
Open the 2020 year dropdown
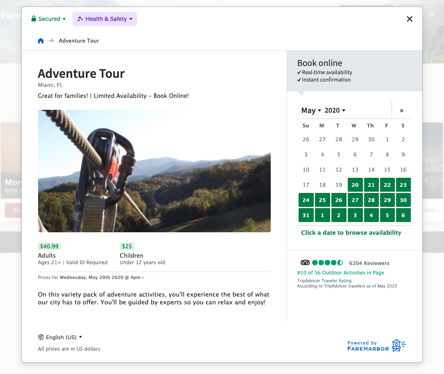[x=335, y=111]
